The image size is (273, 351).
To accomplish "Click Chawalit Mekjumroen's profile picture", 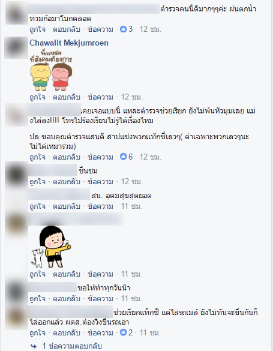I will pyautogui.click(x=16, y=47).
